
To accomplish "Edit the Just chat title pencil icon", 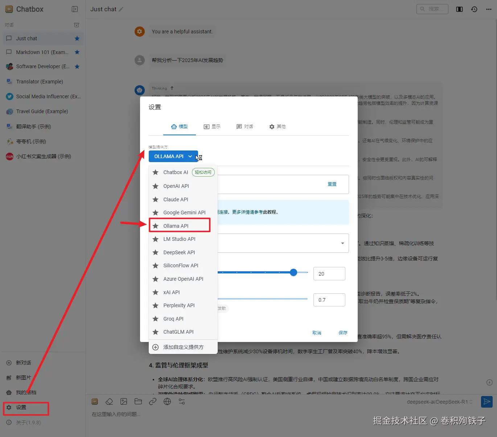I will coord(121,9).
